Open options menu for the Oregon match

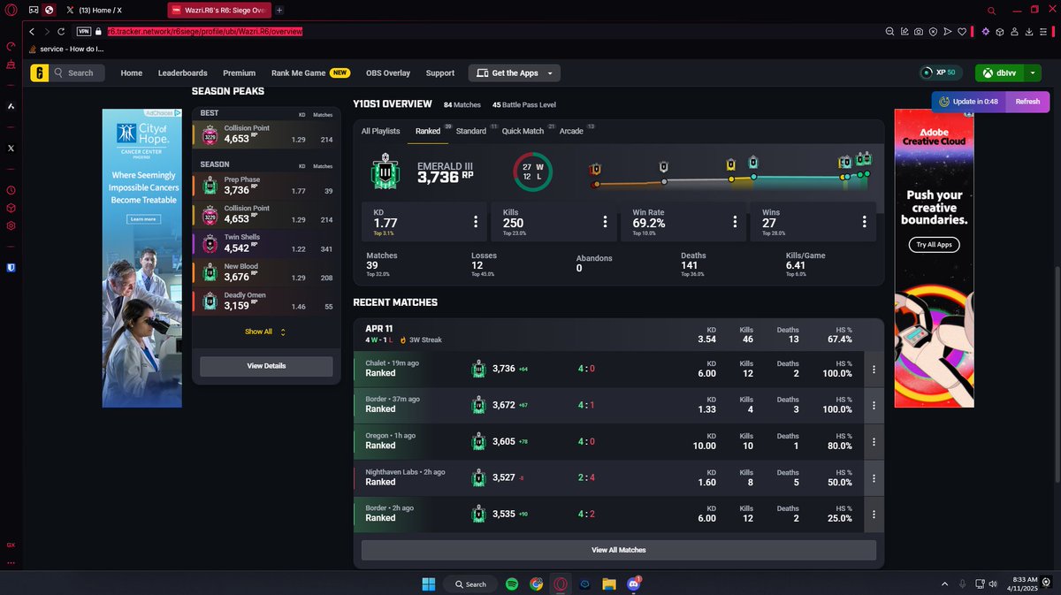[874, 442]
